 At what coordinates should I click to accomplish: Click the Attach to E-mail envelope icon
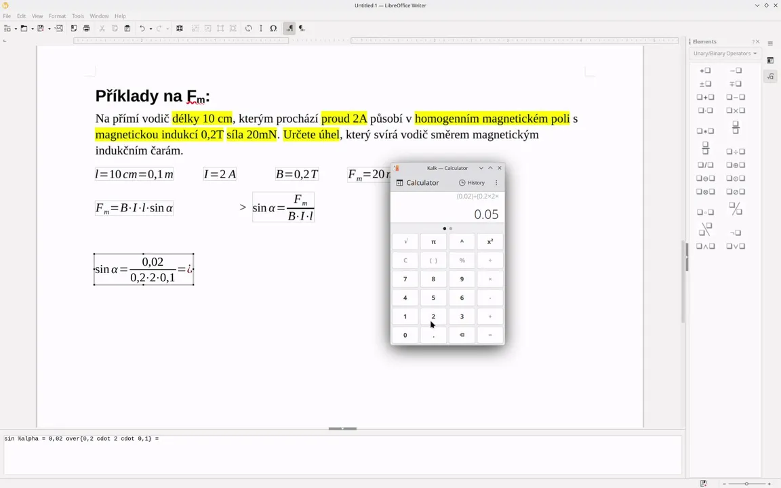(x=59, y=28)
